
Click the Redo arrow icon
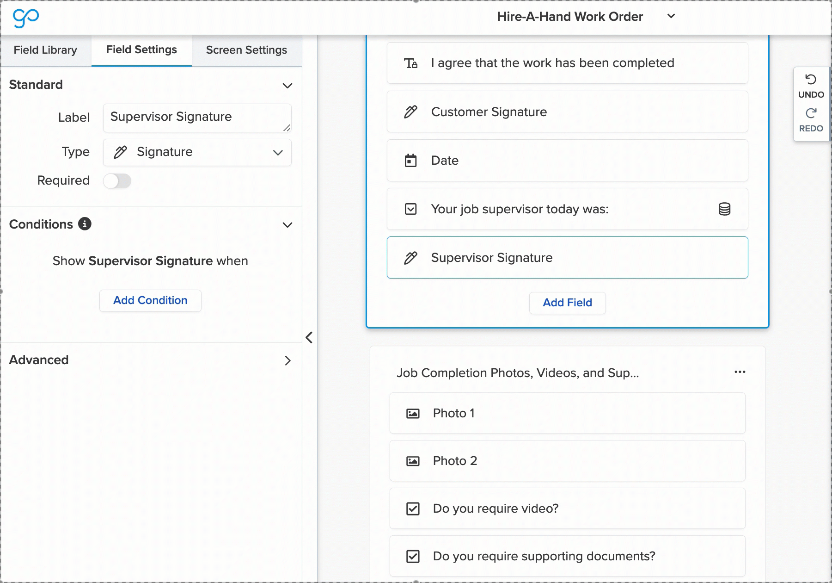[811, 113]
